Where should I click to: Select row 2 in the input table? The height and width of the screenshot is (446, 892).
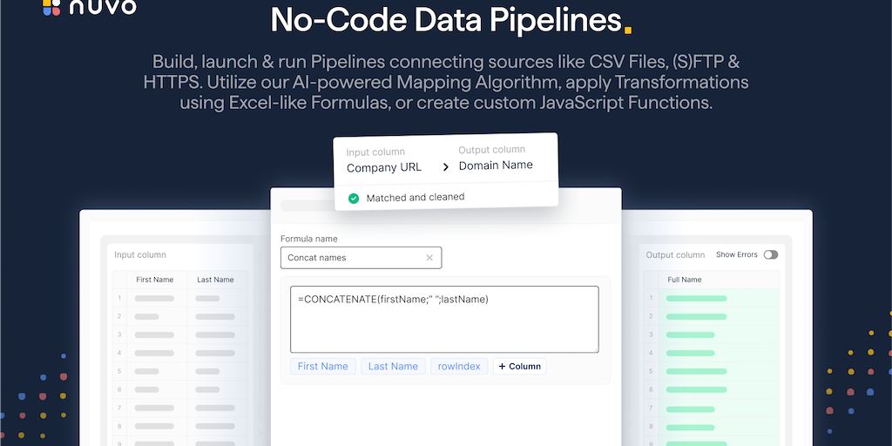pyautogui.click(x=119, y=316)
